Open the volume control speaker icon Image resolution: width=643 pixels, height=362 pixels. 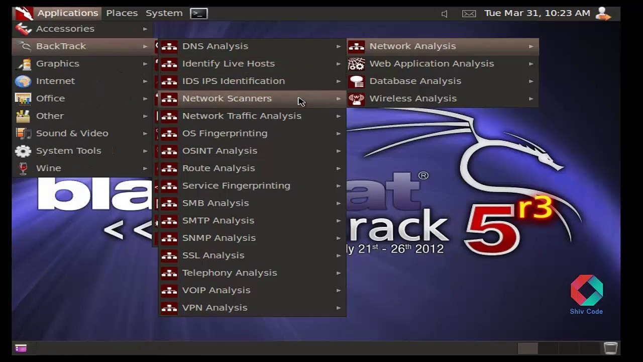(444, 14)
